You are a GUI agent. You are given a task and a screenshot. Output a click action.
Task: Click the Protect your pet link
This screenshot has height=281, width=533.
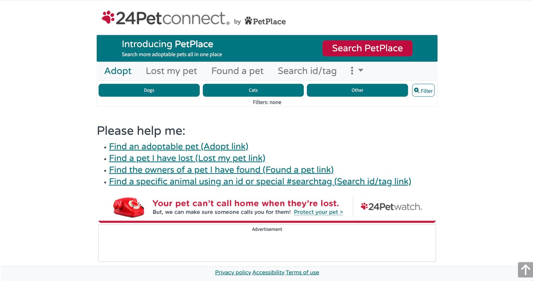coord(318,212)
